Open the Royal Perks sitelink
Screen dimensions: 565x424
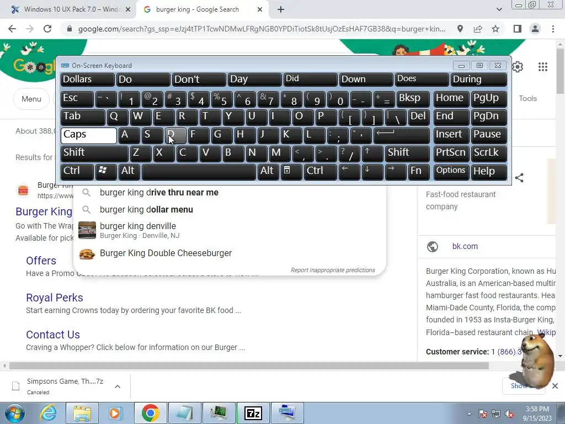coord(55,298)
